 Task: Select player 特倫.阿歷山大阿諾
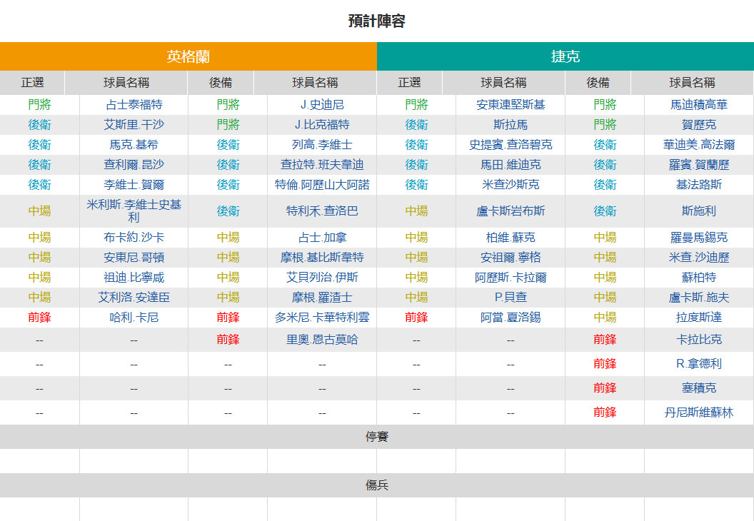pyautogui.click(x=322, y=185)
